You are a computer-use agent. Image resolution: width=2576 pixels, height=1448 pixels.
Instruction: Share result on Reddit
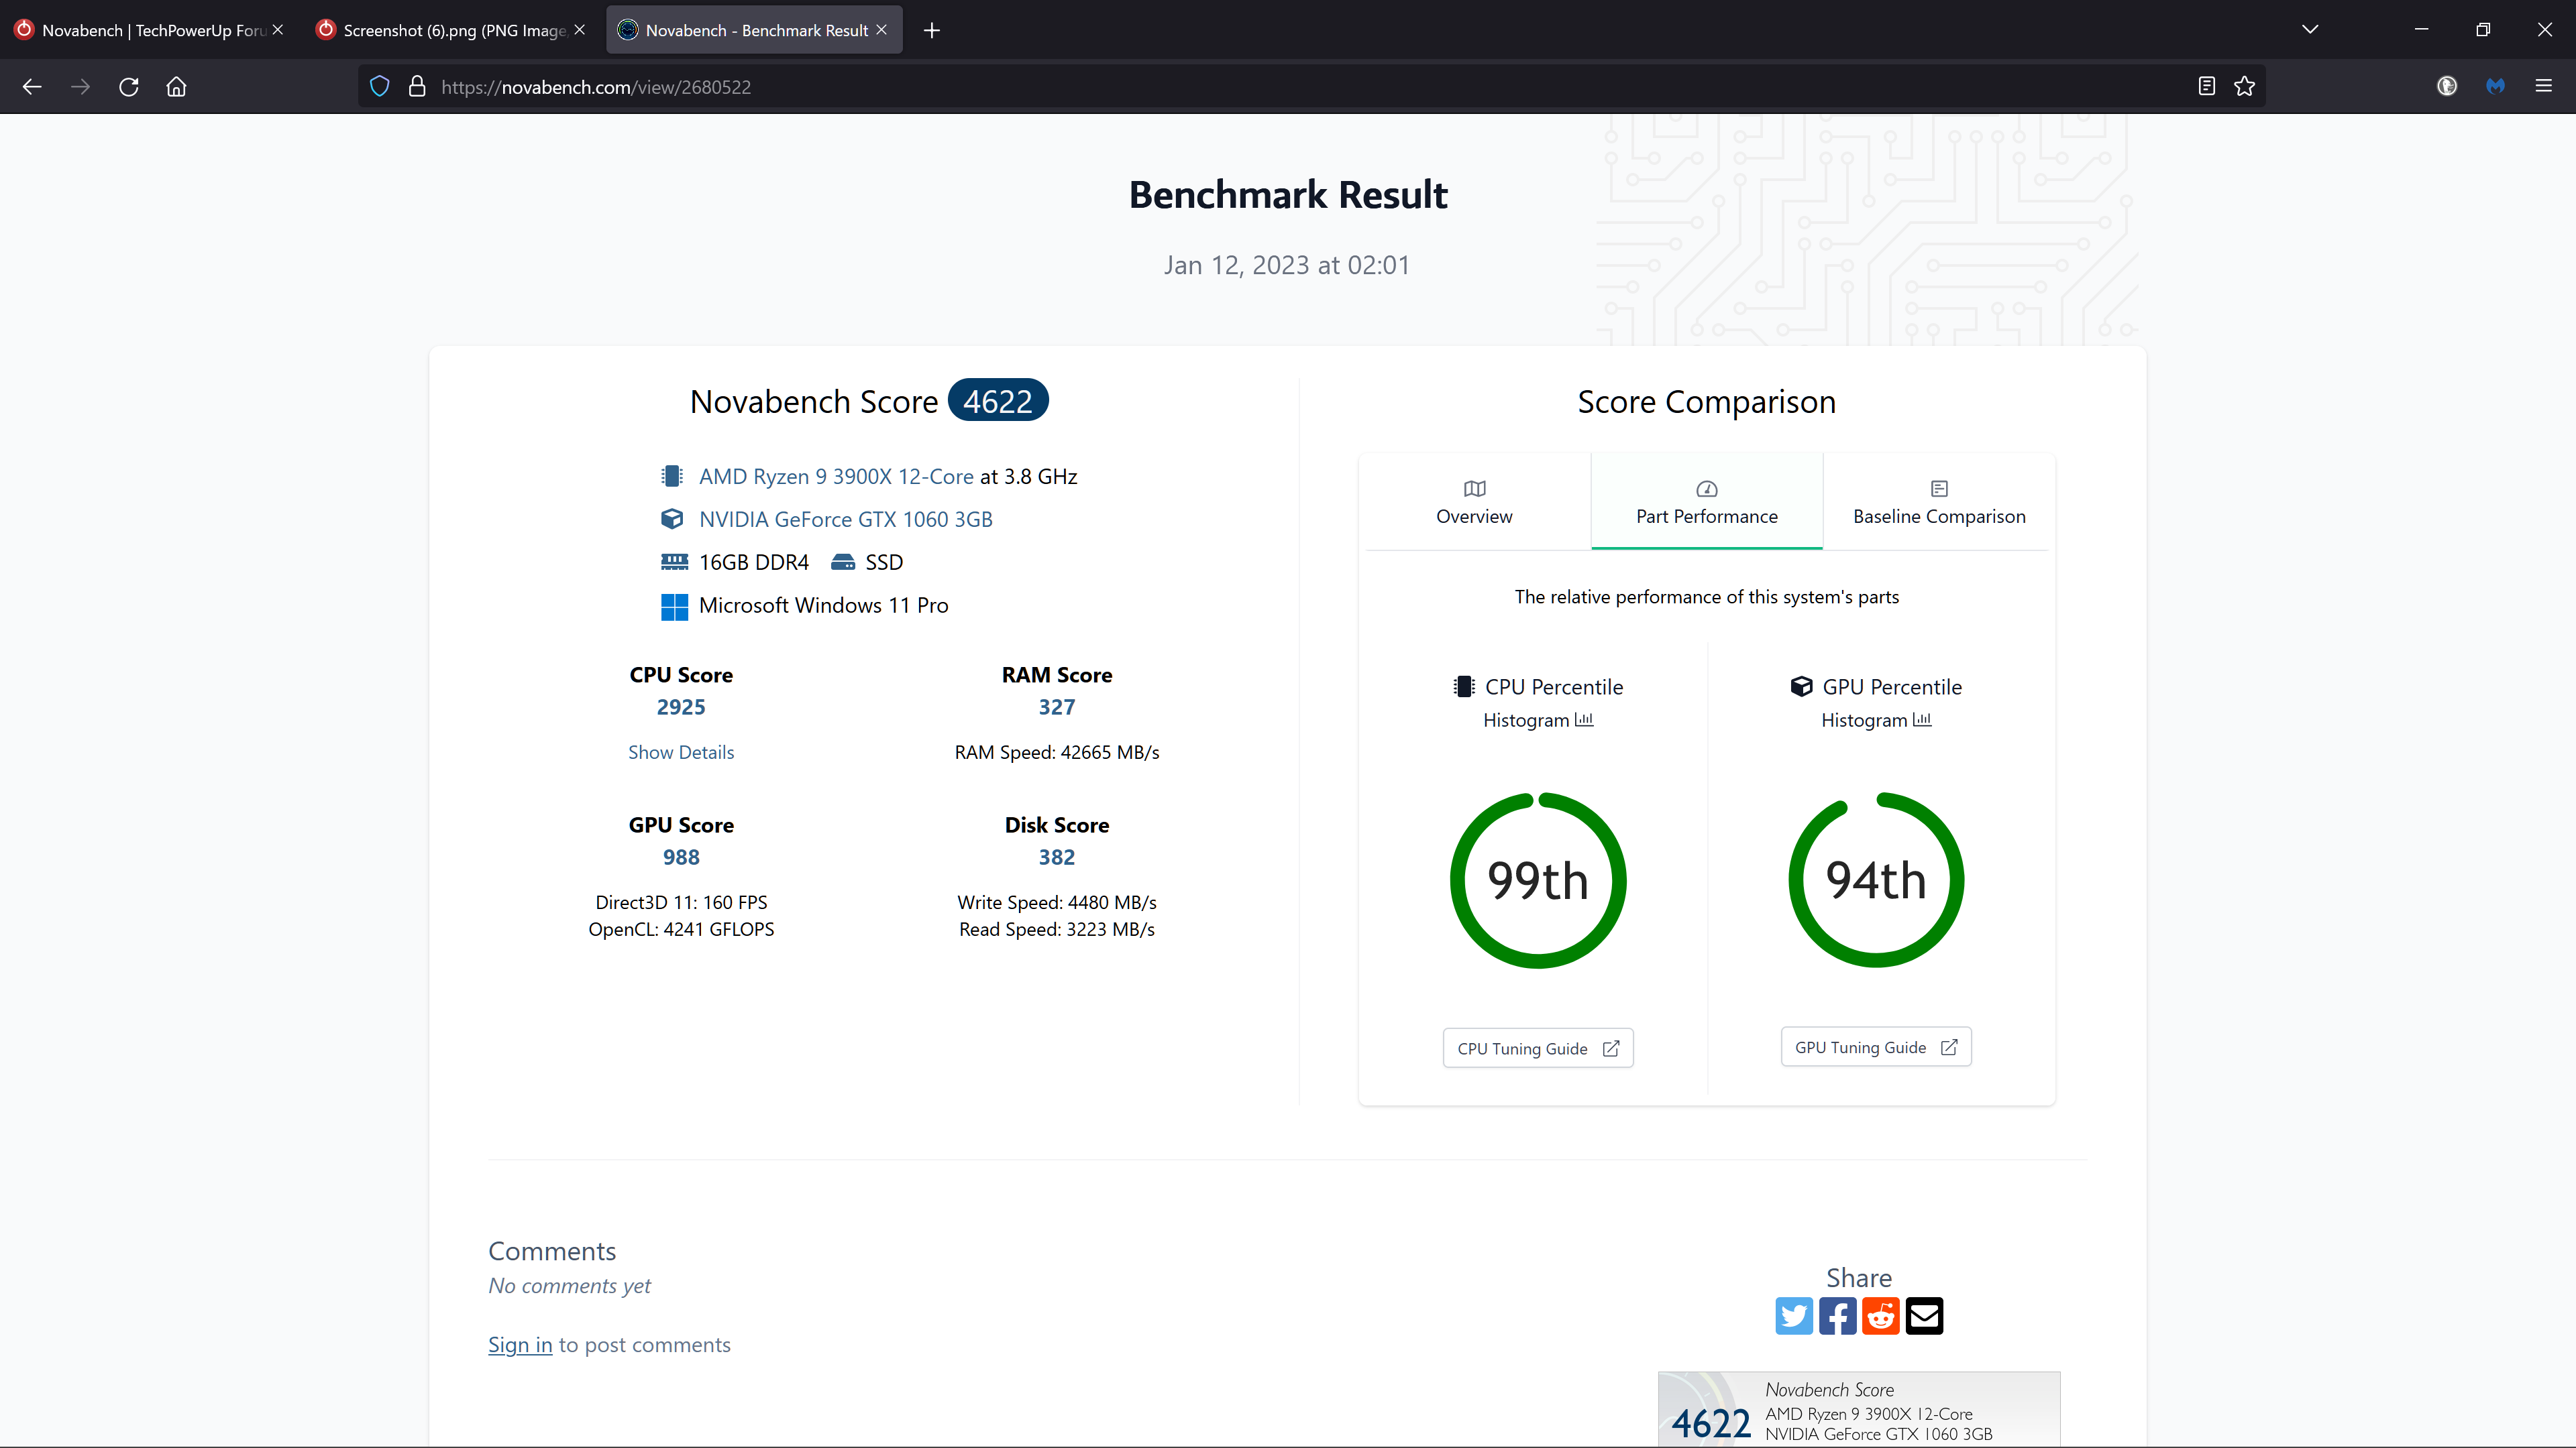tap(1881, 1316)
